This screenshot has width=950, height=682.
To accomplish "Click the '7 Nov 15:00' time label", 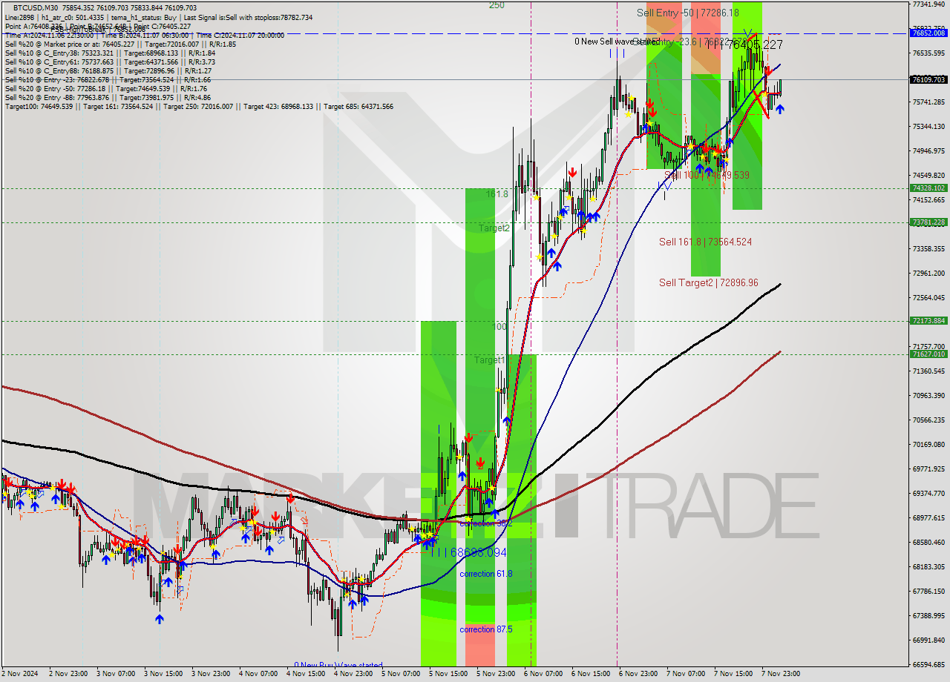I will click(733, 674).
